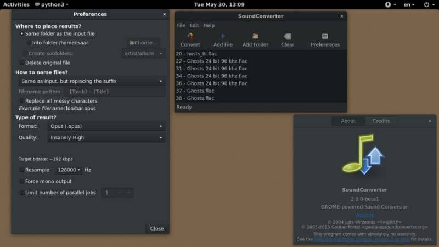
Task: Open the GNU General Public License link
Action: [x=362, y=239]
